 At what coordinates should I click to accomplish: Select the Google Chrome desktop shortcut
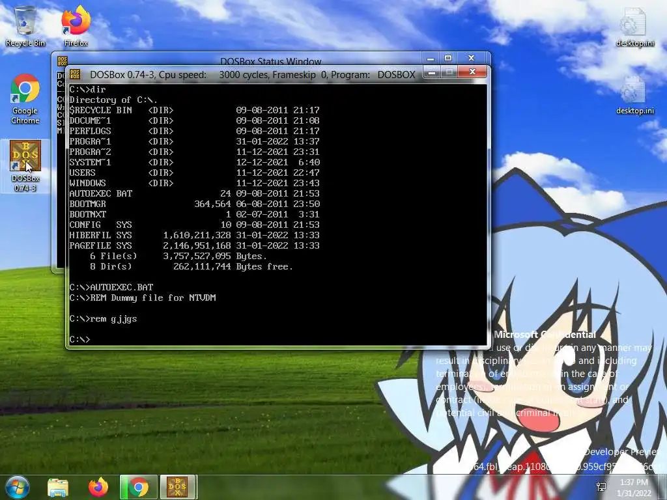pos(25,99)
